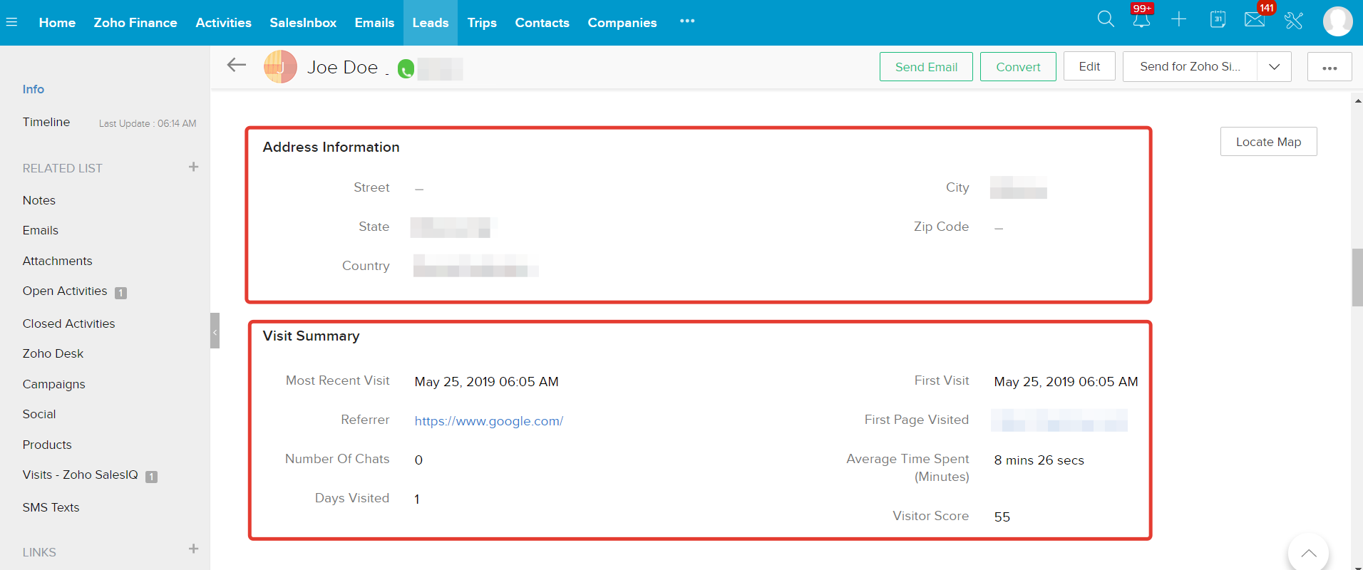Click the Edit button
Viewport: 1363px width, 570px height.
pos(1089,66)
